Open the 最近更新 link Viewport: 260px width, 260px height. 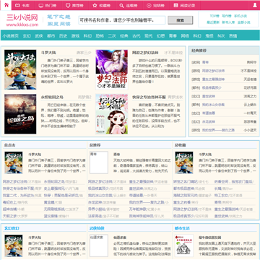coord(212,22)
